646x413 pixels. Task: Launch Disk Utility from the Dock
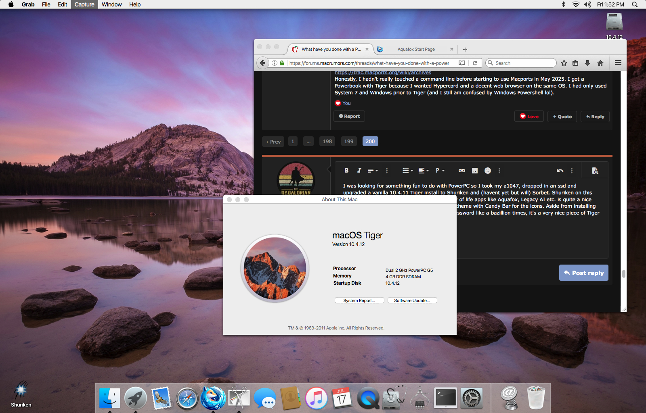[x=394, y=398]
